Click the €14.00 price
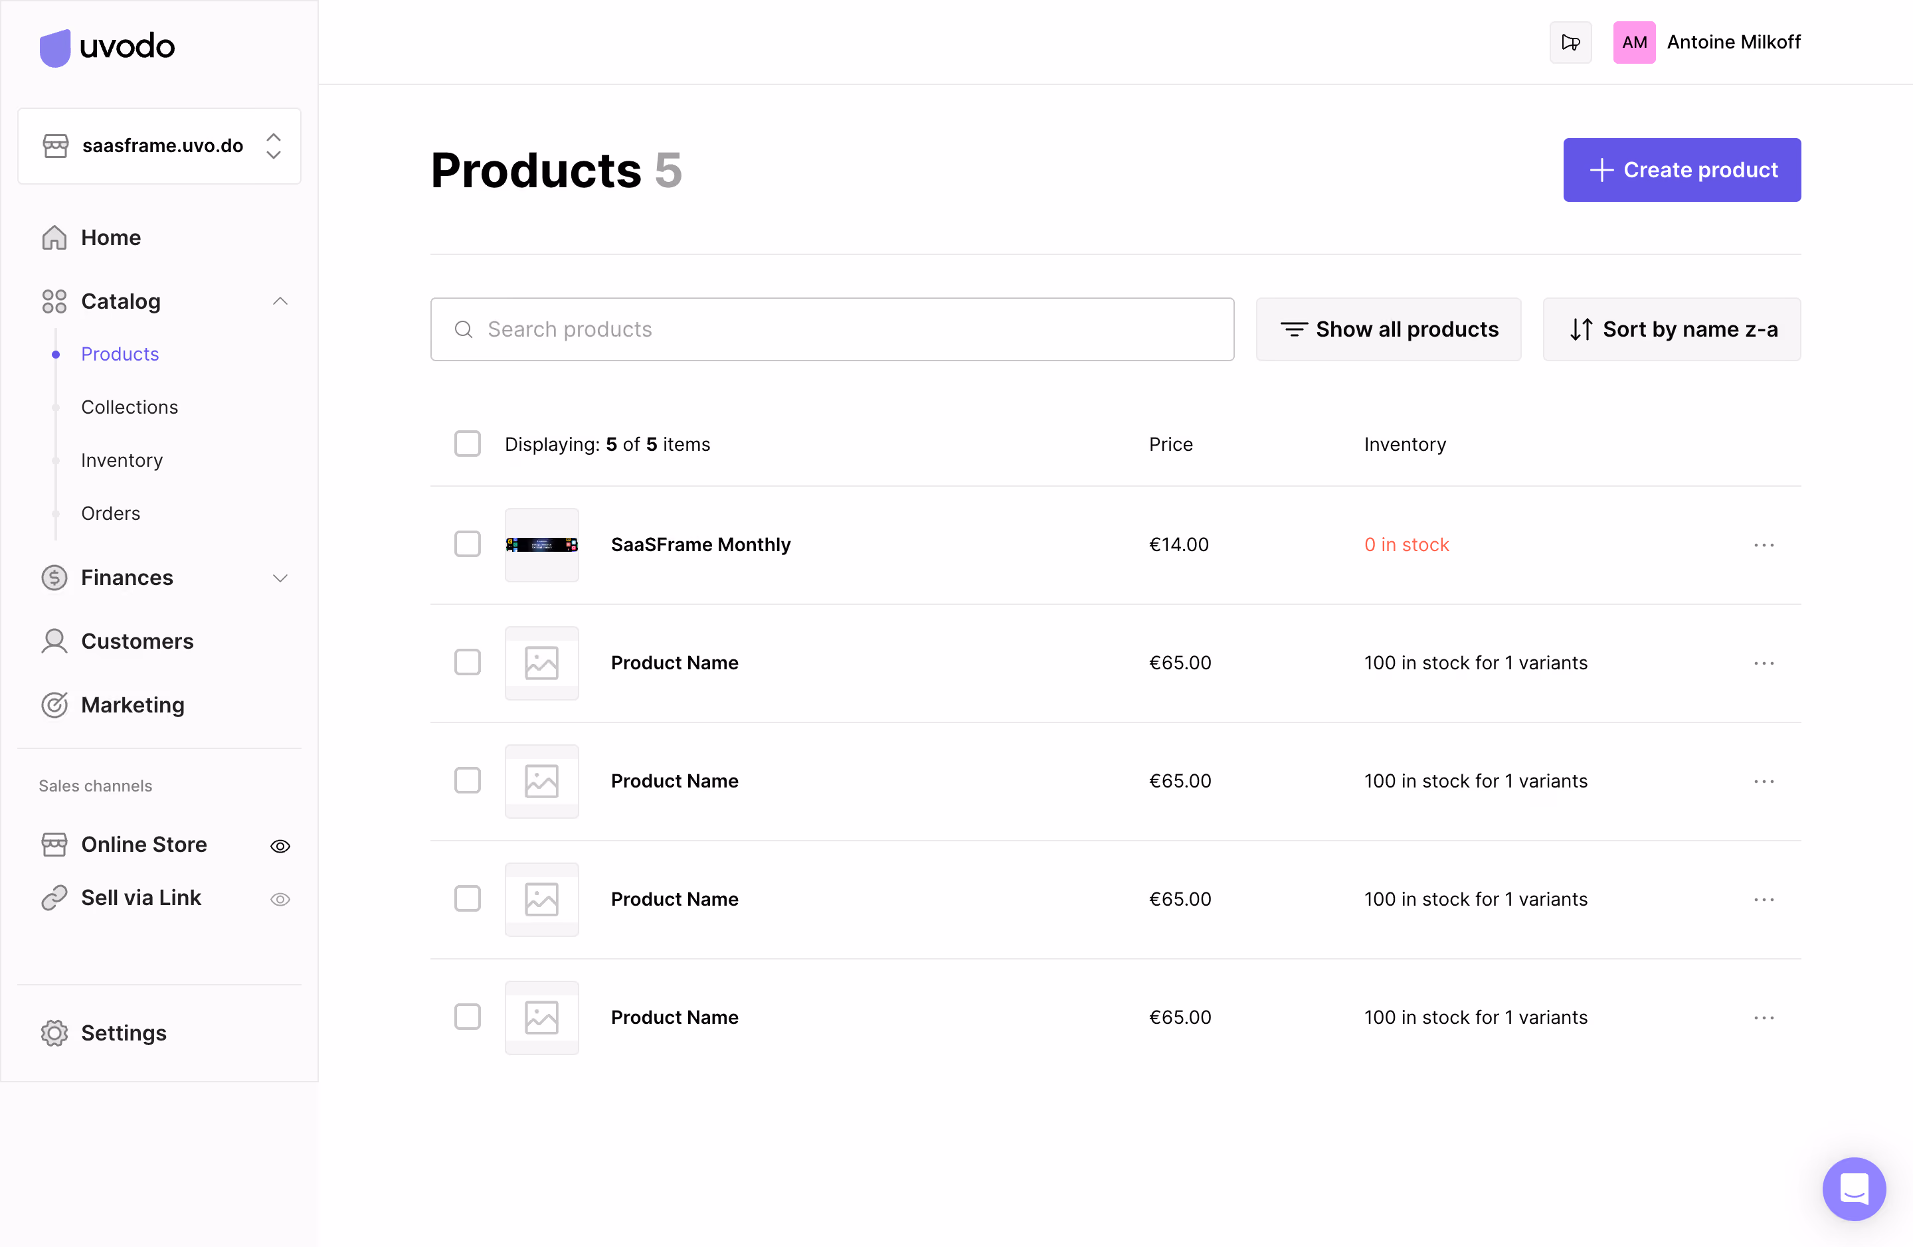 (1178, 544)
